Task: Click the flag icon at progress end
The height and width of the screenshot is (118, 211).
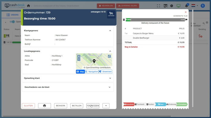Action: click(x=186, y=20)
